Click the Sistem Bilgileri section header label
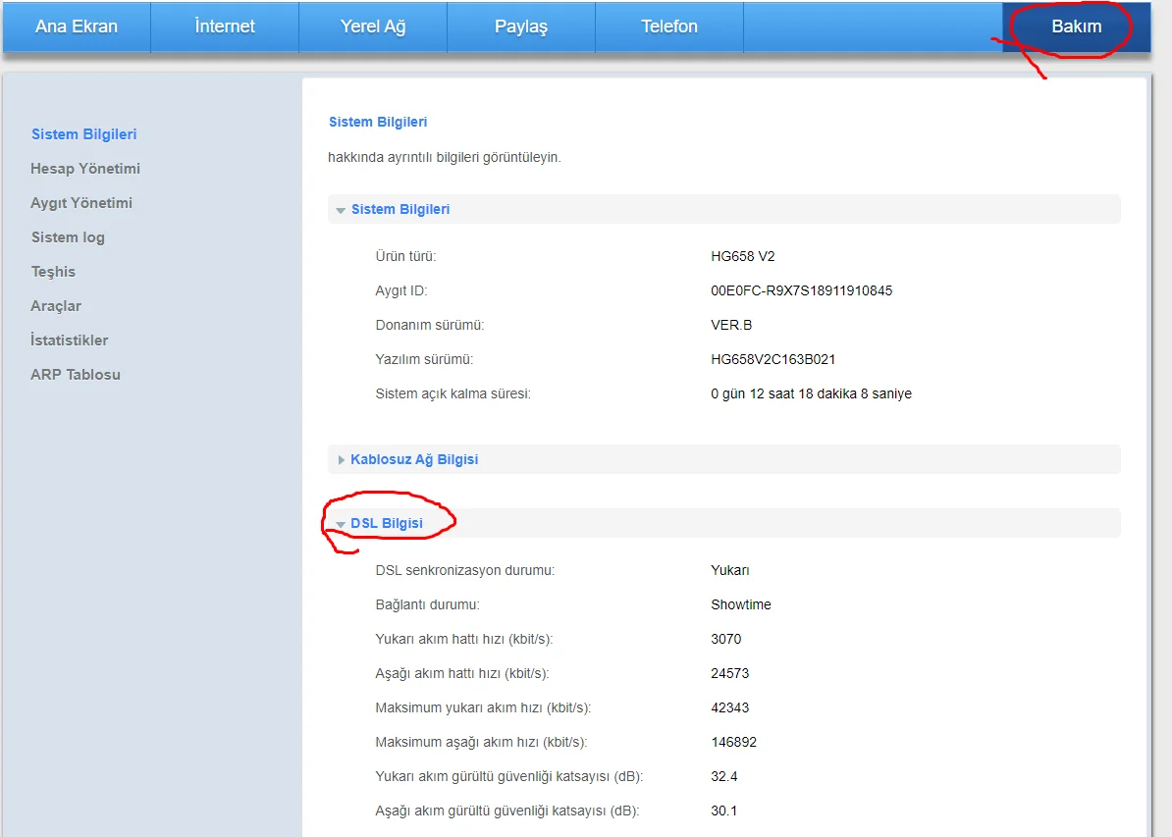1172x837 pixels. tap(400, 209)
